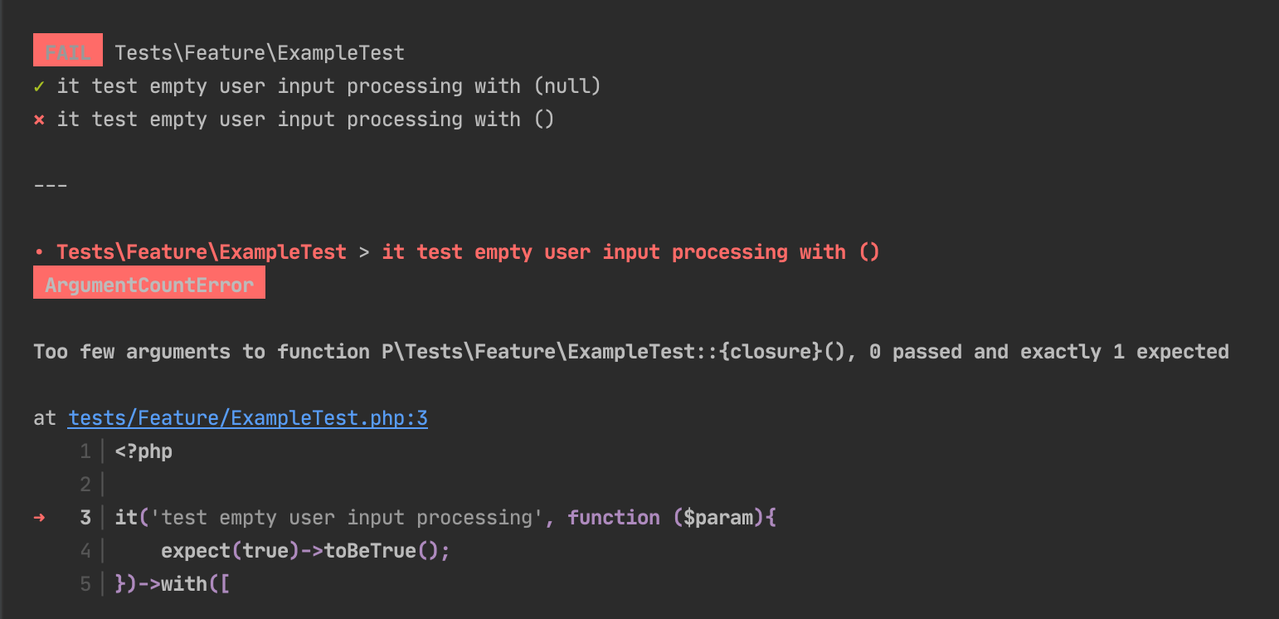Click line number 3 in code snippet

point(85,518)
